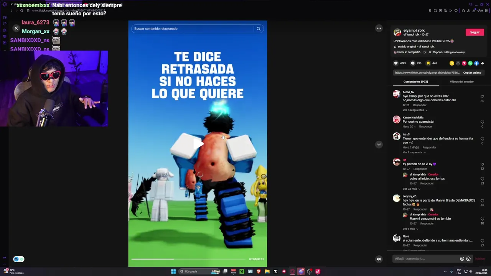Click the browser heart bookmark icon
491x276 pixels.
pyautogui.click(x=456, y=10)
